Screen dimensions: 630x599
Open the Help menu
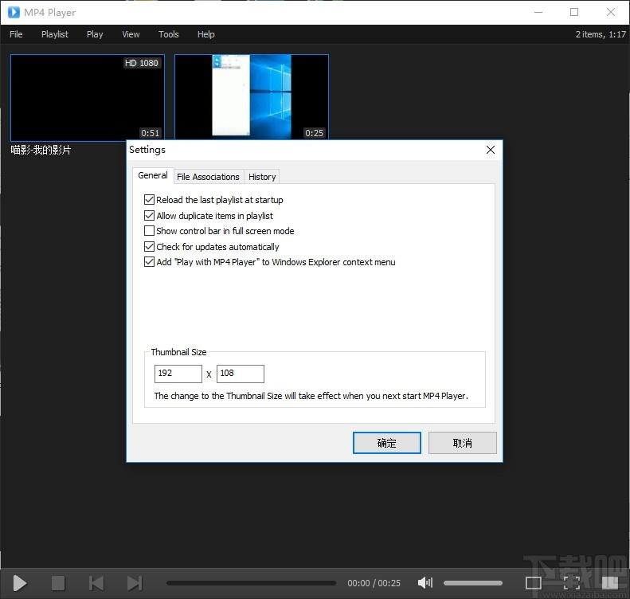[x=205, y=34]
